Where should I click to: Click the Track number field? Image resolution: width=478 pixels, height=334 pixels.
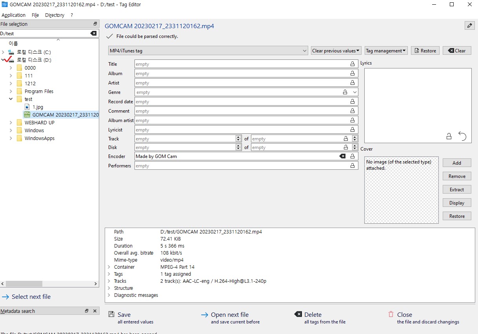click(x=185, y=138)
